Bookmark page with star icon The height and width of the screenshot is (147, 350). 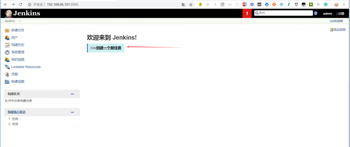coord(191,5)
